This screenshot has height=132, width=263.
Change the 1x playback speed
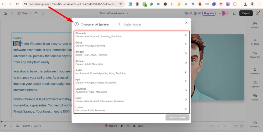(128, 126)
